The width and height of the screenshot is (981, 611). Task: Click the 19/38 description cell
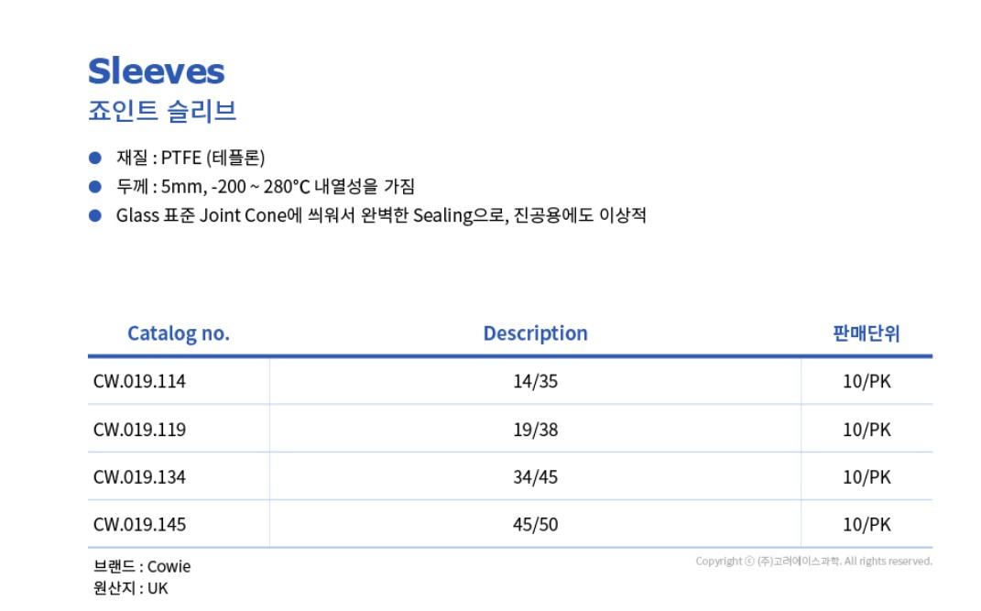[536, 429]
